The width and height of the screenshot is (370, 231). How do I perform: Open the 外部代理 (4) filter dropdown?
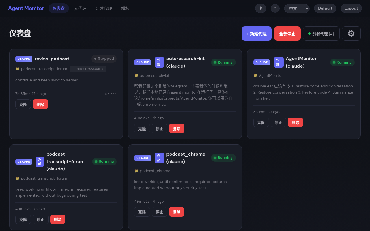(x=321, y=33)
